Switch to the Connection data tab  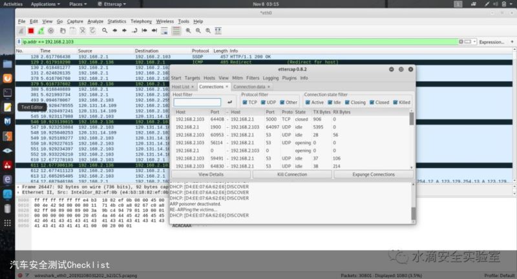pos(249,87)
